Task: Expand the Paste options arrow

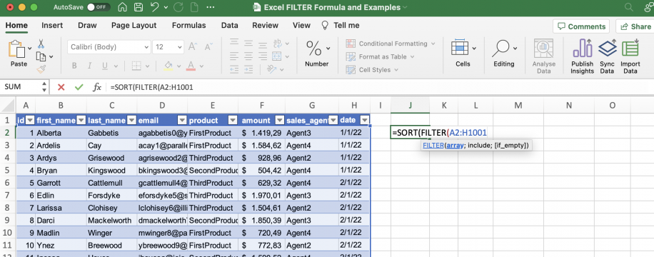Action: 29,49
